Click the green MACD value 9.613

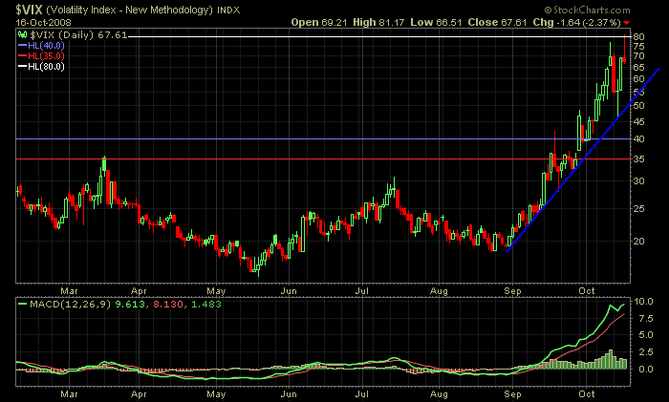pyautogui.click(x=130, y=305)
